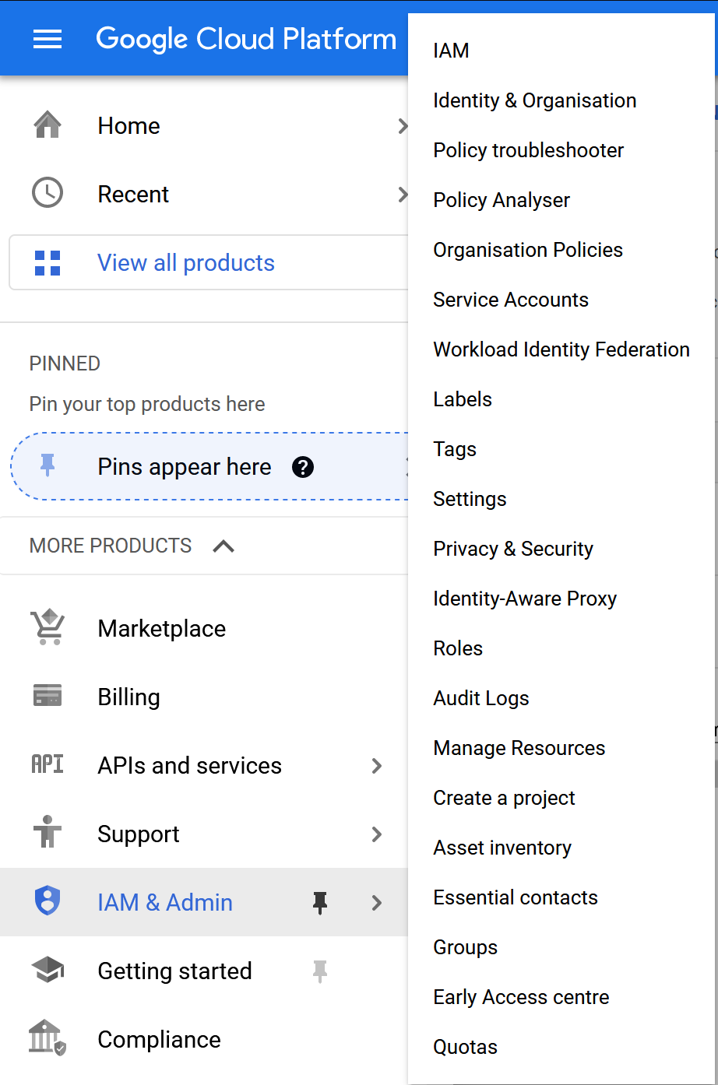This screenshot has width=718, height=1085.
Task: Click the Home house icon
Action: pyautogui.click(x=48, y=125)
